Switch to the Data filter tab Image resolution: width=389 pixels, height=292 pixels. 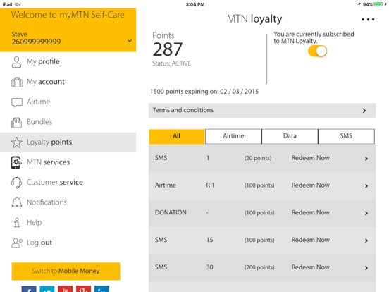tap(290, 136)
